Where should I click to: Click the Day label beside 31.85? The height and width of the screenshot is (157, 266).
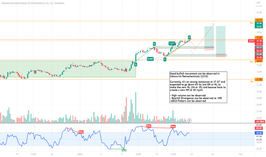(252, 81)
